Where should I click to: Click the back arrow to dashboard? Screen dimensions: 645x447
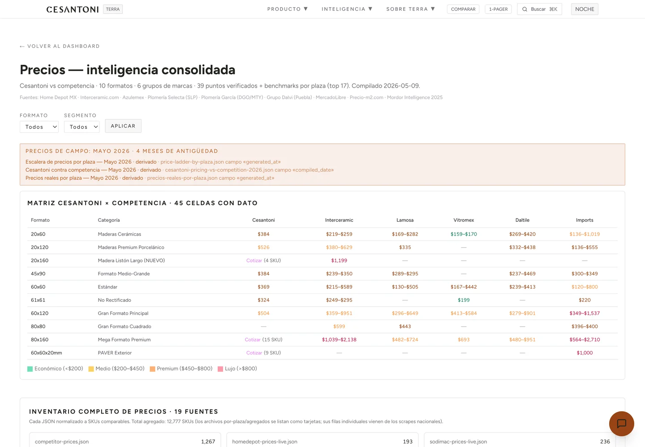22,46
